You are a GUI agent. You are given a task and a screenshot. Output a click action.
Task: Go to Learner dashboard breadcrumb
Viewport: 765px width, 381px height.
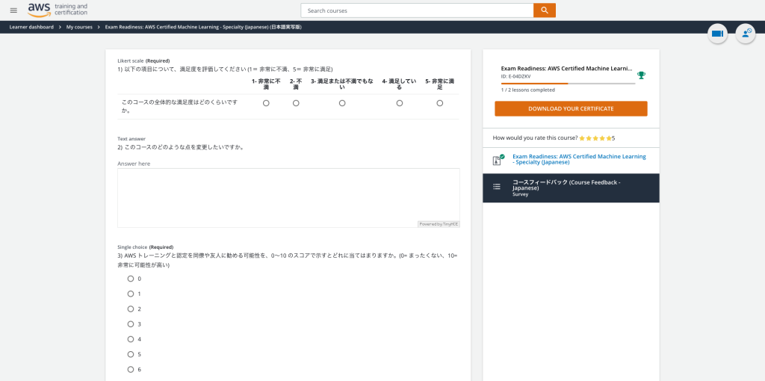coord(31,28)
